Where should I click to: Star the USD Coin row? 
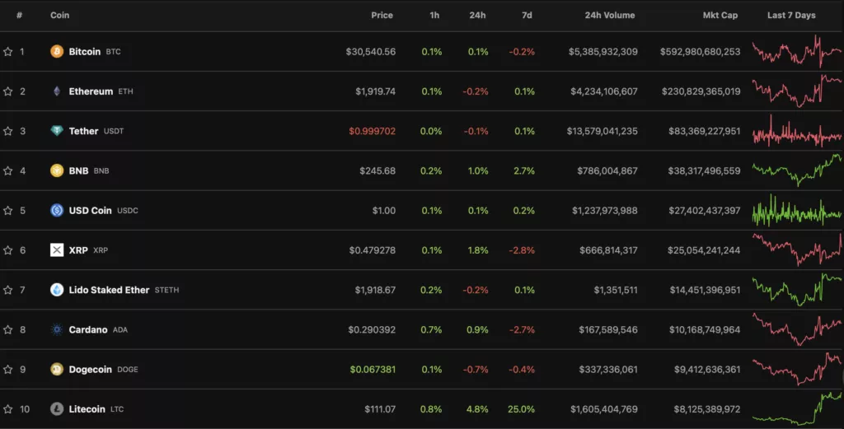pos(8,210)
